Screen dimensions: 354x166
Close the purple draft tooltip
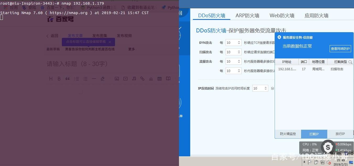click(110, 42)
